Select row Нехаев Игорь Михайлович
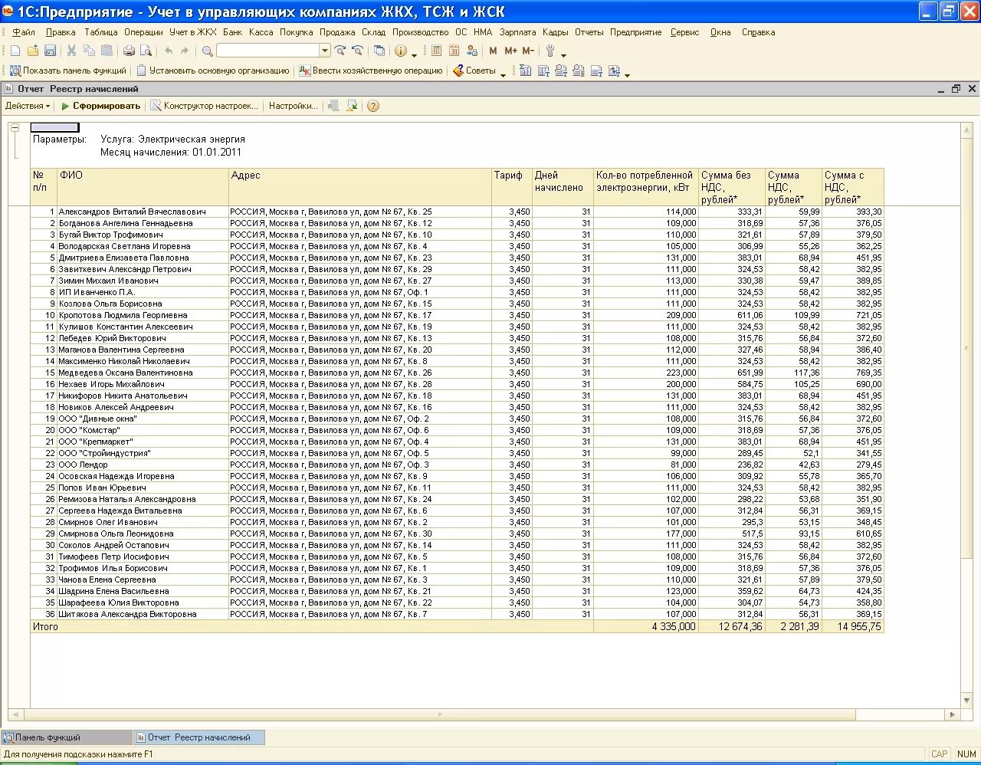The image size is (981, 765). (x=457, y=384)
